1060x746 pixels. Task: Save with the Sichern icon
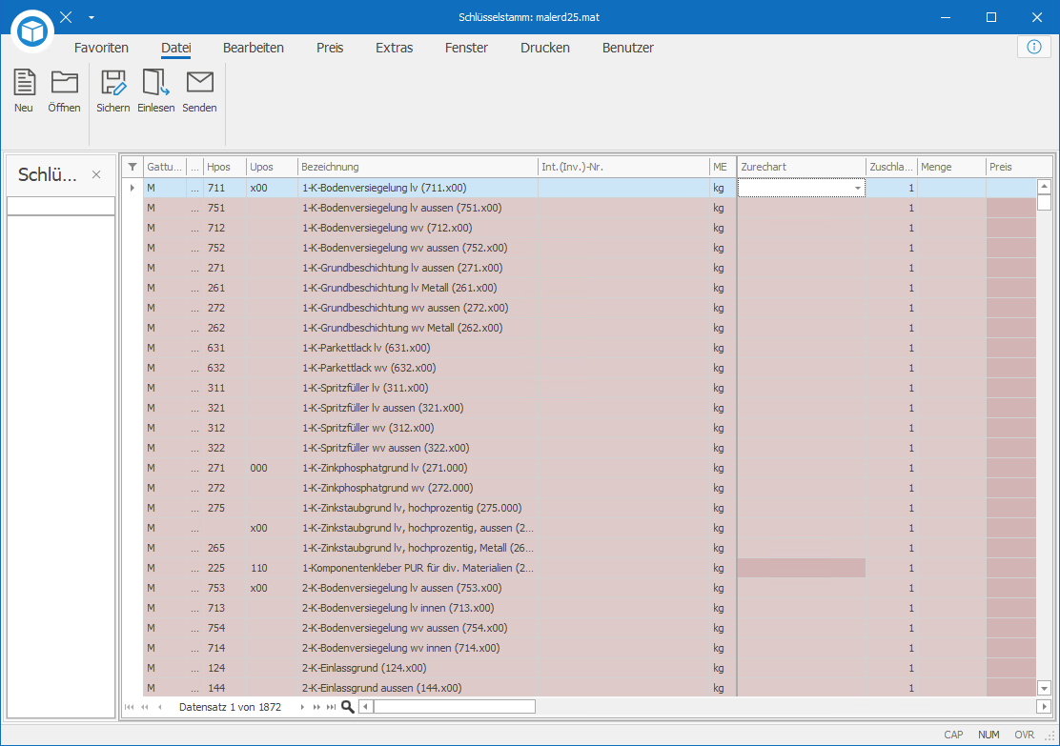(112, 83)
